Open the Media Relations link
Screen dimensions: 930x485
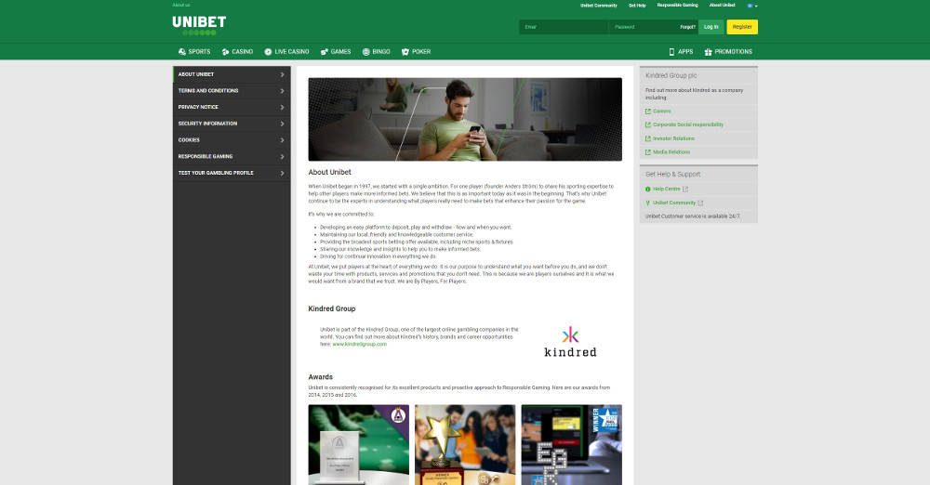(671, 152)
